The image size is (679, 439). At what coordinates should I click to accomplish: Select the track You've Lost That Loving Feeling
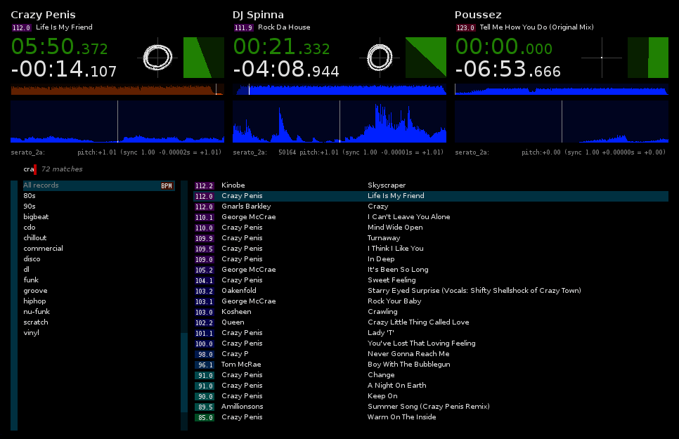pyautogui.click(x=431, y=343)
